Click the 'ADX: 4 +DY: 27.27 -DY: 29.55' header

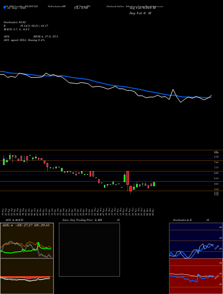[x=25, y=225]
